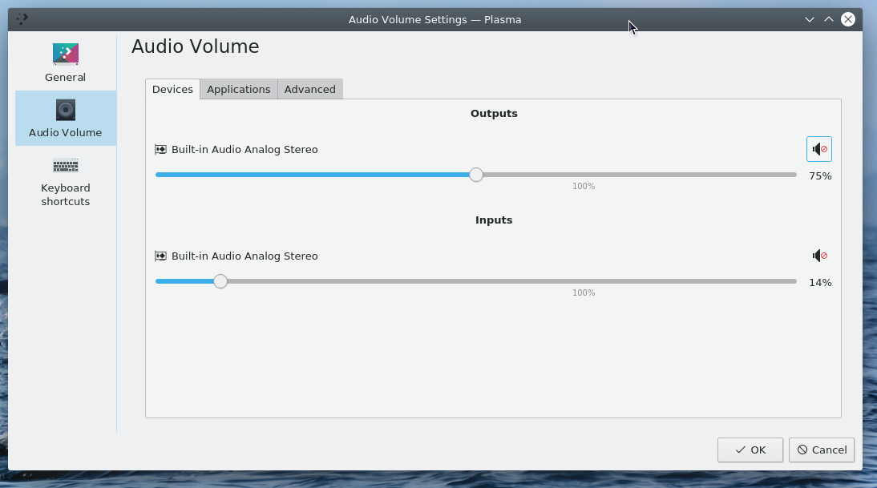Click the input volume slider handle
Image resolution: width=877 pixels, height=488 pixels.
click(x=220, y=282)
